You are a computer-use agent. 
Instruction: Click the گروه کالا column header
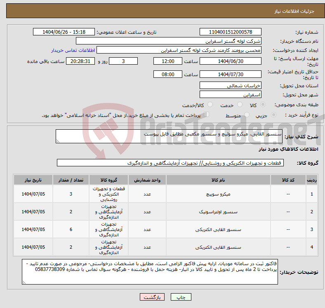(108, 180)
